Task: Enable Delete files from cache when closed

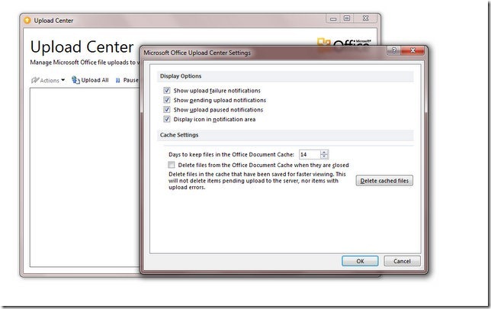Action: point(172,165)
